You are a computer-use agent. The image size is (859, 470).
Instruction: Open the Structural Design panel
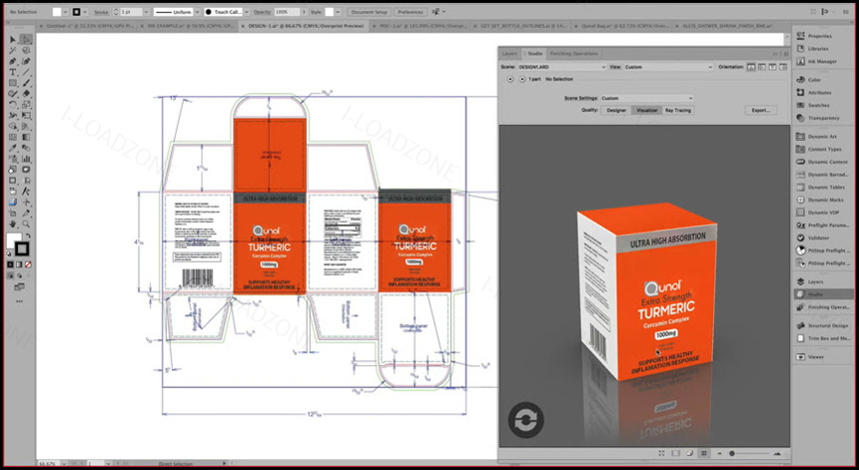pos(822,325)
